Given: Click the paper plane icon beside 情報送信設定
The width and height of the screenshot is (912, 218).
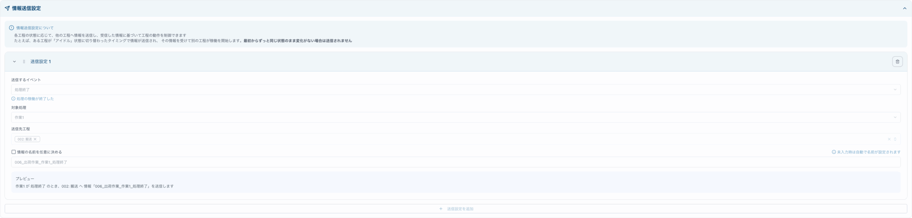Looking at the screenshot, I should 7,8.
